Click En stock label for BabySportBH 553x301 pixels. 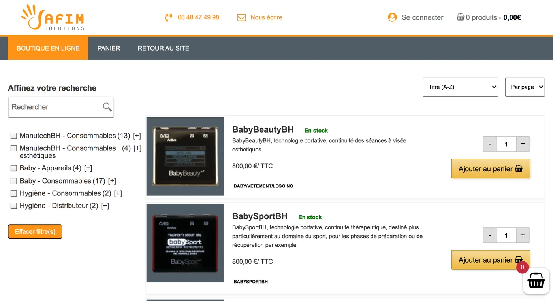pyautogui.click(x=310, y=217)
